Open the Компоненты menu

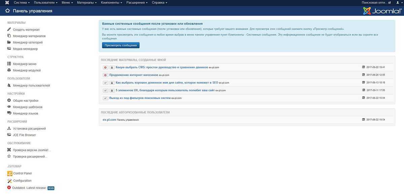pyautogui.click(x=111, y=3)
